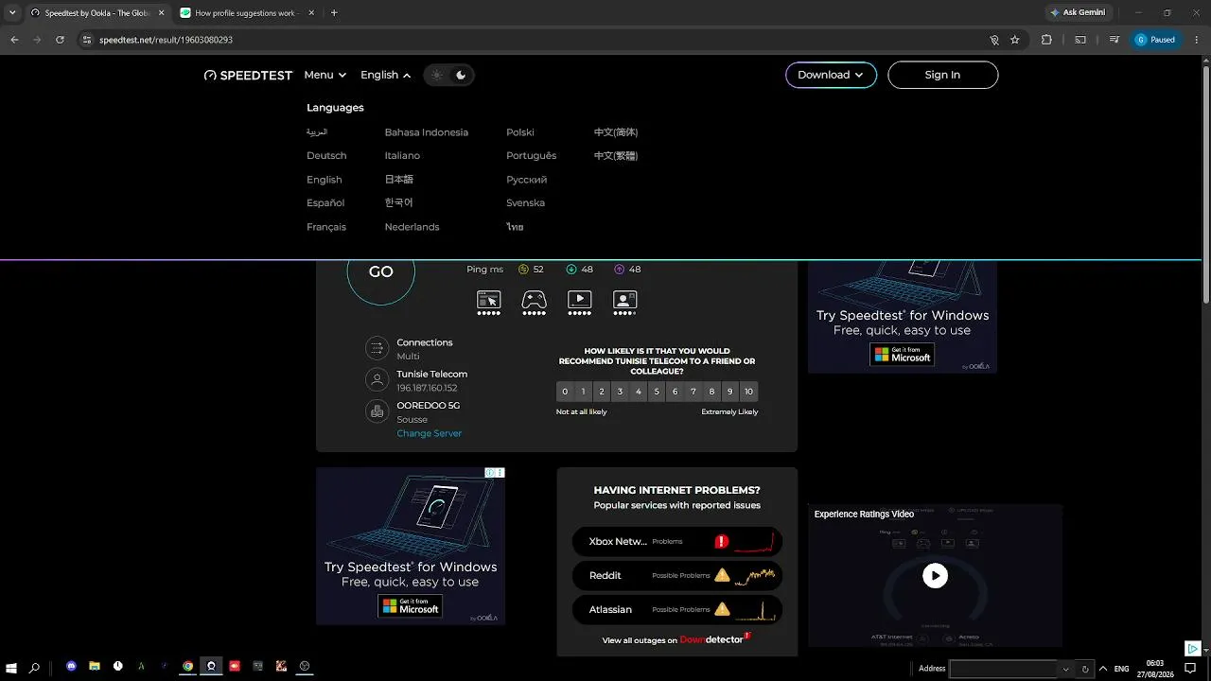Image resolution: width=1211 pixels, height=681 pixels.
Task: Click the video conferencing experience icon
Action: pyautogui.click(x=624, y=301)
